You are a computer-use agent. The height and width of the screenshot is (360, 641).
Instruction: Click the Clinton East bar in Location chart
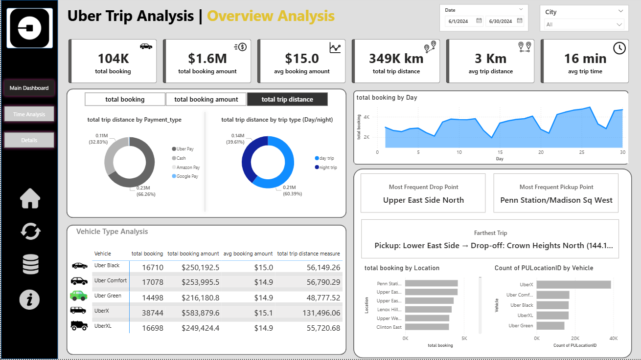pyautogui.click(x=427, y=327)
